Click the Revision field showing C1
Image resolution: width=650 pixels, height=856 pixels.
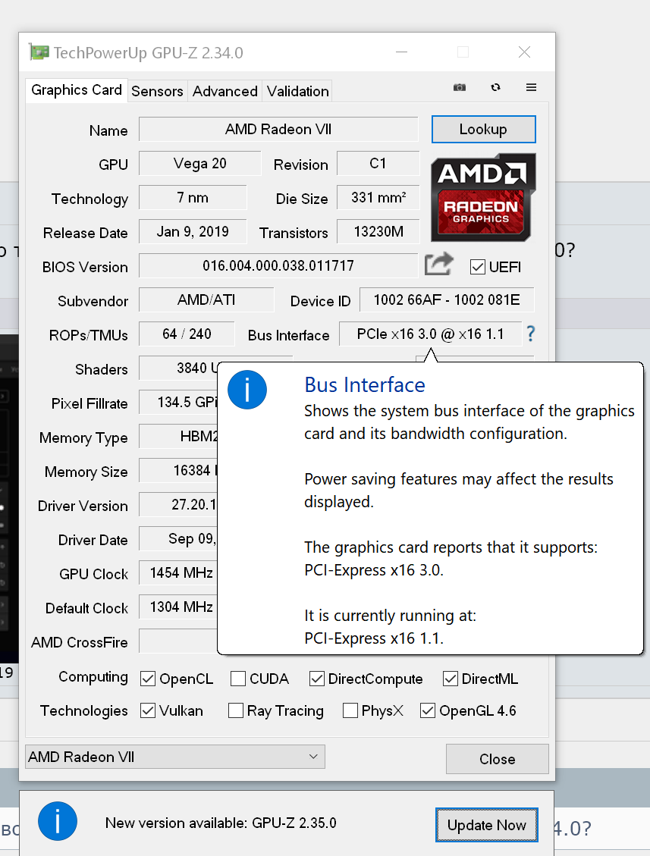(378, 163)
